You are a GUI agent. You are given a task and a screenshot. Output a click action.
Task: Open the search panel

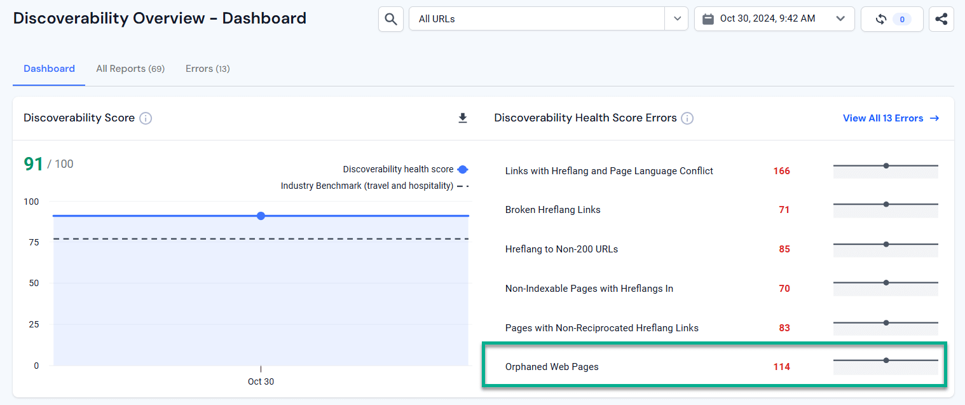[x=390, y=18]
